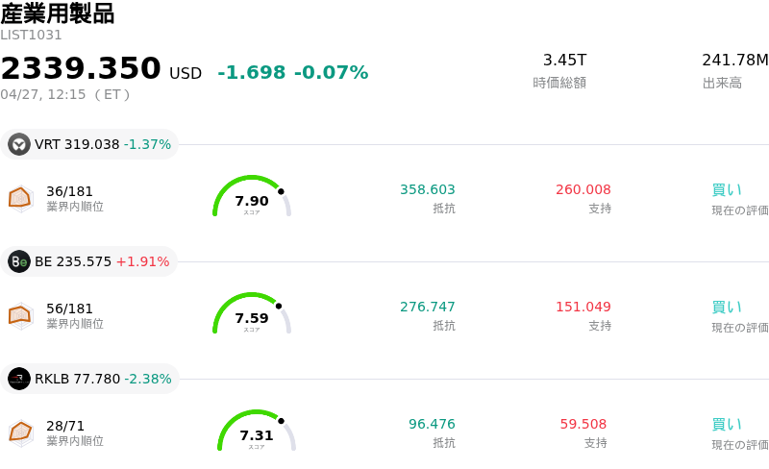Click the 3.45T market cap figure
The height and width of the screenshot is (469, 769).
pos(564,61)
